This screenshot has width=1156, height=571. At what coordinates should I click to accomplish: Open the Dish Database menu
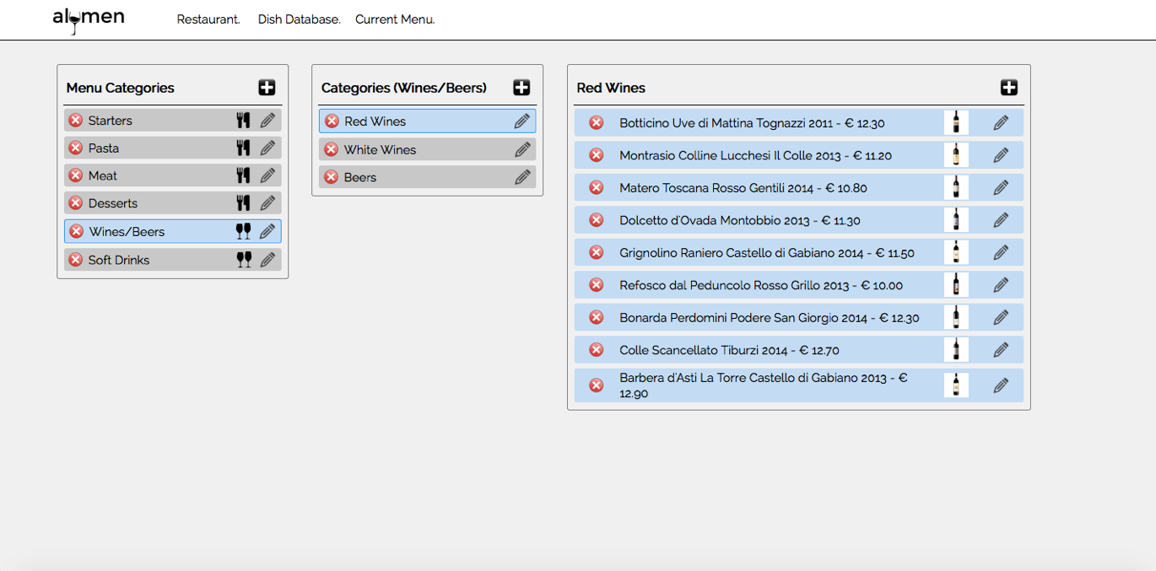pyautogui.click(x=300, y=19)
